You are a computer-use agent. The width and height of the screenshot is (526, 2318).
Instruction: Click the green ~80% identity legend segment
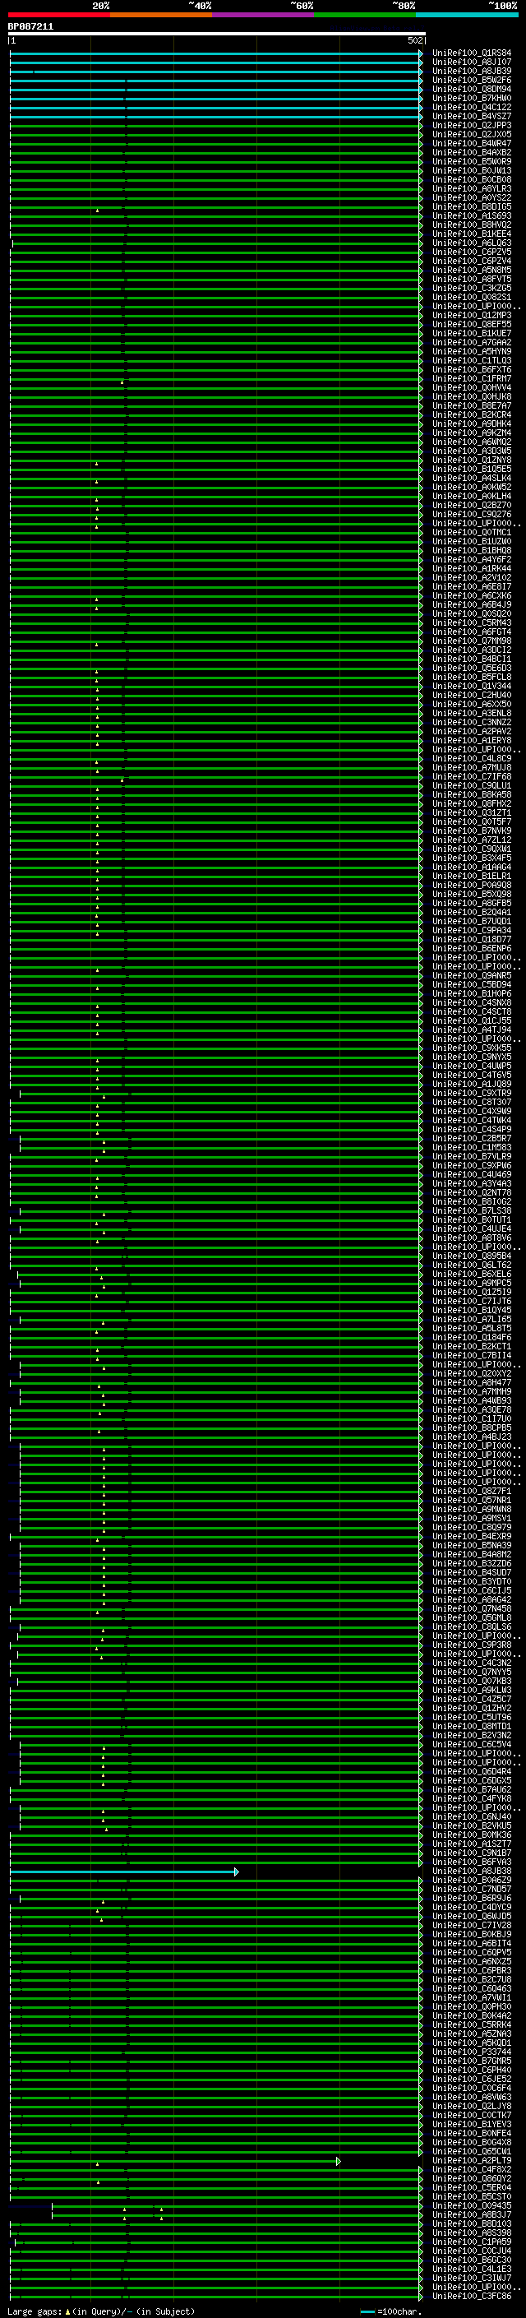(x=365, y=15)
